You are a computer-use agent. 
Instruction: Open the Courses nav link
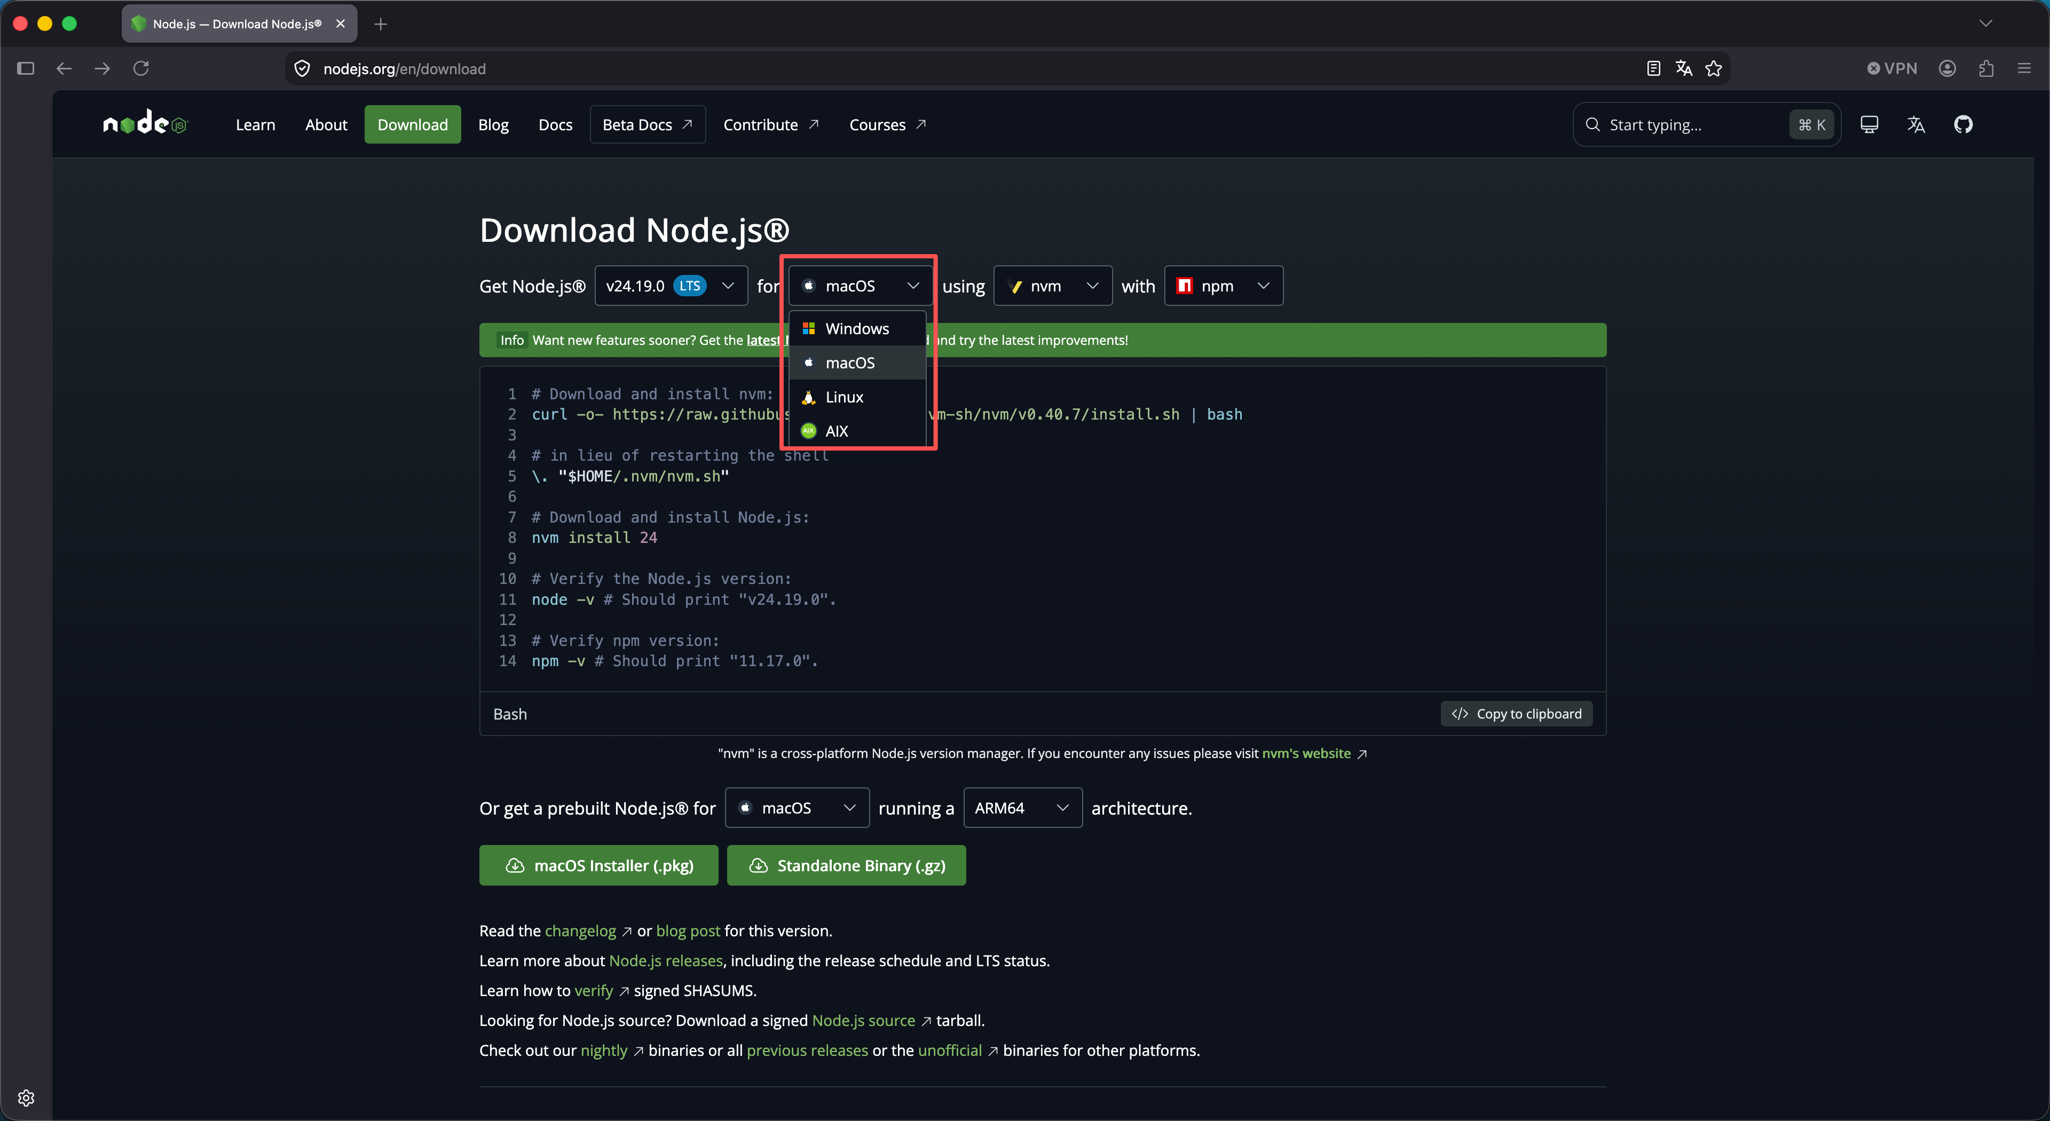[887, 124]
